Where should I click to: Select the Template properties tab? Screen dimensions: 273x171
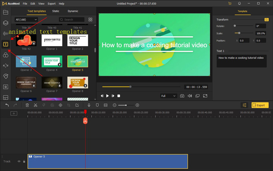(242, 11)
